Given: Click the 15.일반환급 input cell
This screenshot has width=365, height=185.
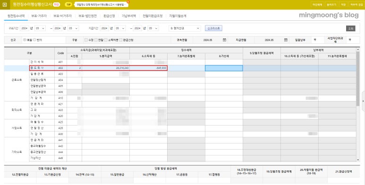Looking at the screenshot, I should coord(117,180).
